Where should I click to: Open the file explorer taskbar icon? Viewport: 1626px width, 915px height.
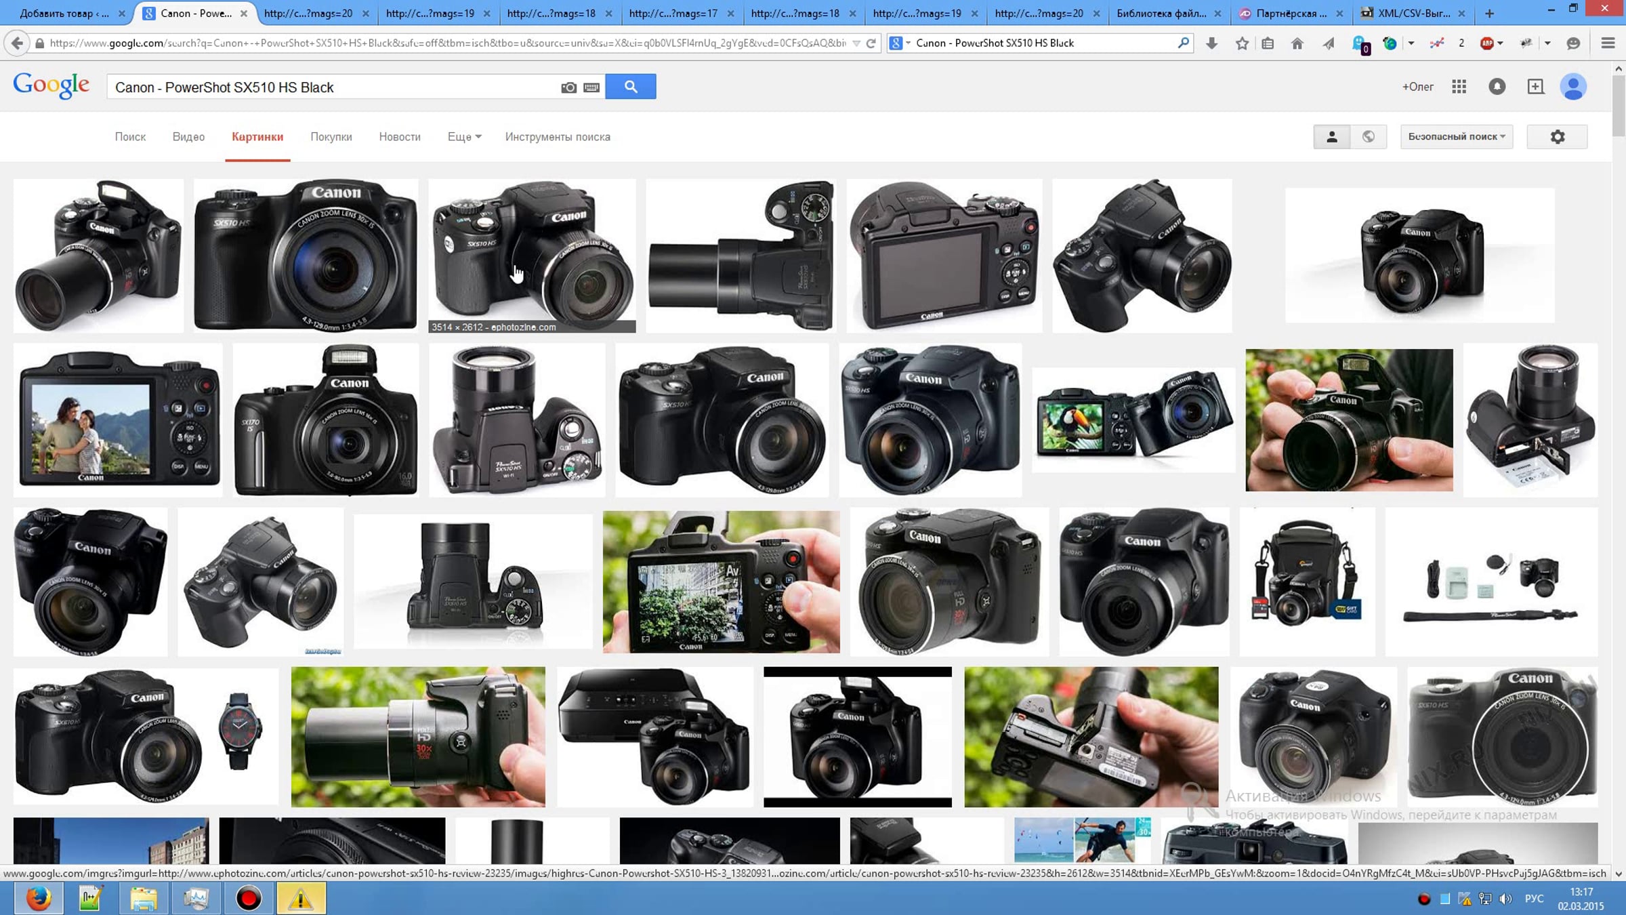144,899
